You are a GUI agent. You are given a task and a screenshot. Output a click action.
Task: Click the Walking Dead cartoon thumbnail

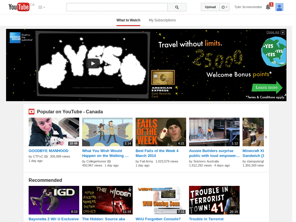pyautogui.click(x=107, y=132)
